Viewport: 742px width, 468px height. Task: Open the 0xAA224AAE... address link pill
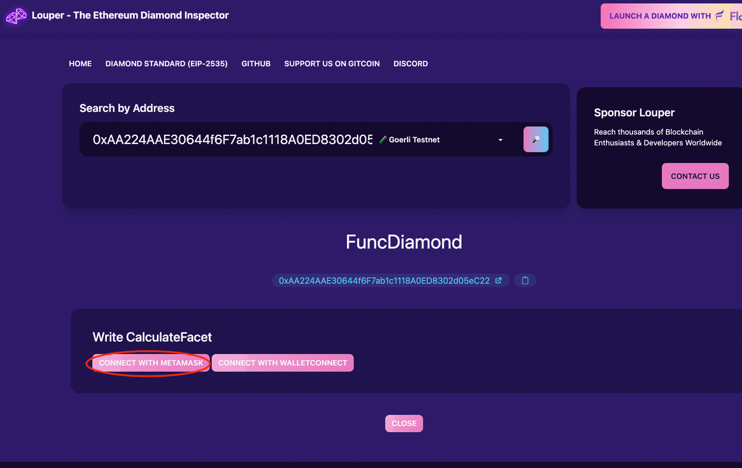pyautogui.click(x=391, y=281)
